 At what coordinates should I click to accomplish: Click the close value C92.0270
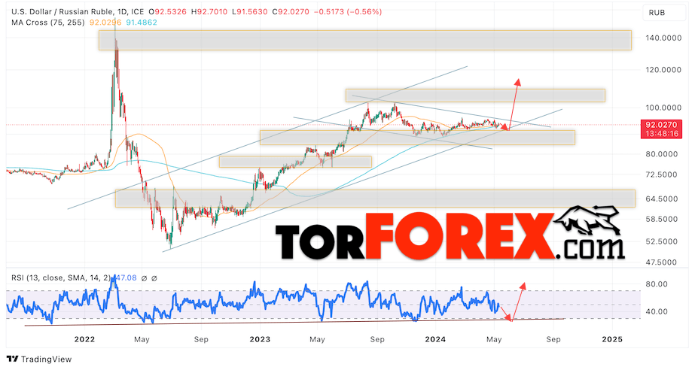(291, 12)
